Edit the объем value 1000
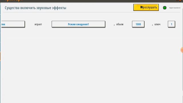Image resolution: width=183 pixels, height=103 pixels. [x=138, y=24]
